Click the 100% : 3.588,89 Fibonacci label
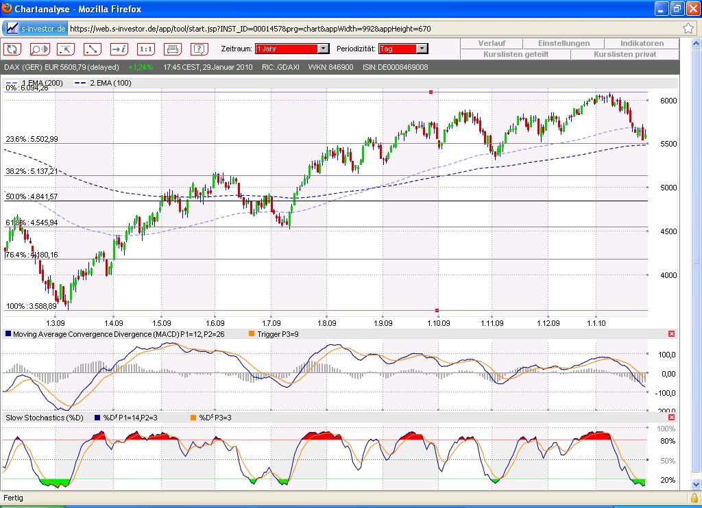The width and height of the screenshot is (702, 508). pyautogui.click(x=32, y=306)
